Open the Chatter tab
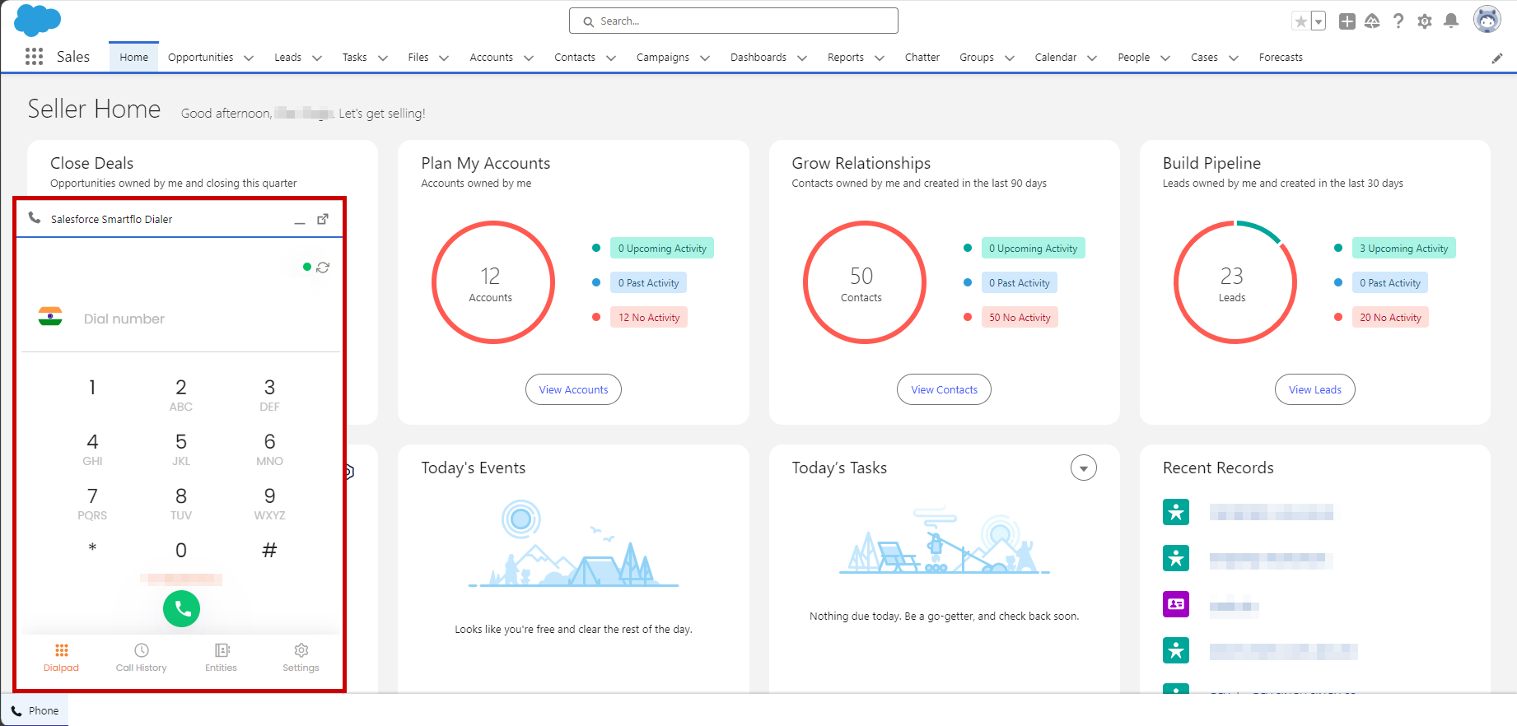Image resolution: width=1517 pixels, height=726 pixels. 922,57
